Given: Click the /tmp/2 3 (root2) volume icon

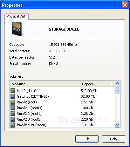Looking at the screenshot, I should coord(13,119).
